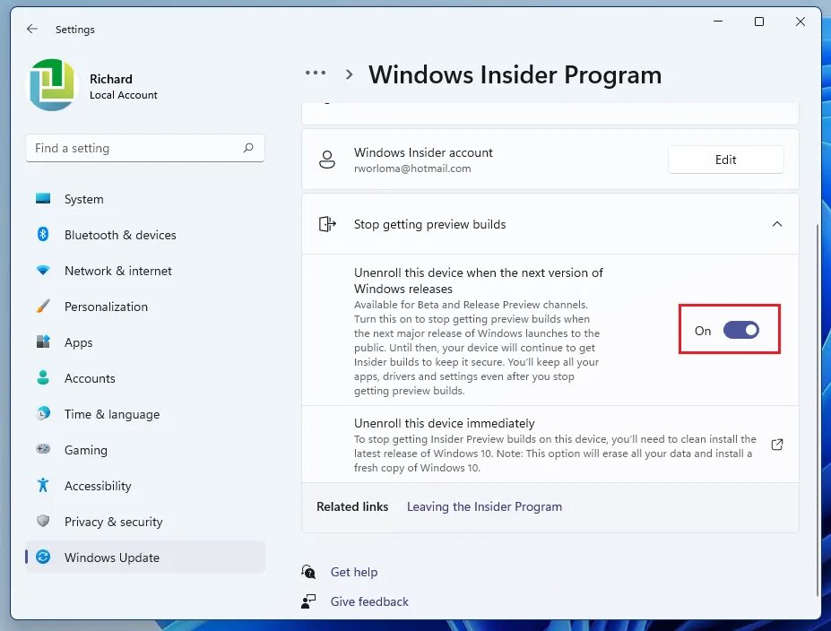Click Richard's account avatar
Screen dimensions: 831x631
click(51, 85)
